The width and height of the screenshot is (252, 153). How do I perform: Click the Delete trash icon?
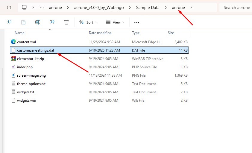[x=66, y=22]
